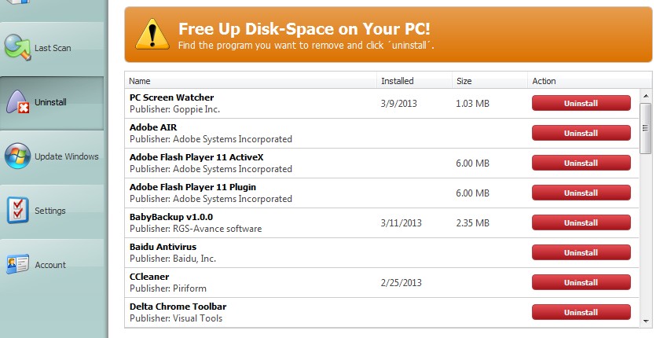660x338 pixels.
Task: Open the Last Scan tab
Action: click(x=52, y=48)
